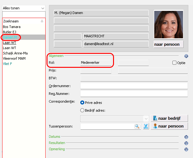Select the Prive adres radio button
This screenshot has width=193, height=158.
pyautogui.click(x=82, y=103)
